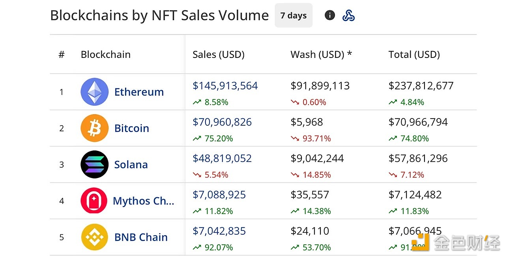Open the Solana blockchain link
Viewport: 505px width, 256px height.
131,165
